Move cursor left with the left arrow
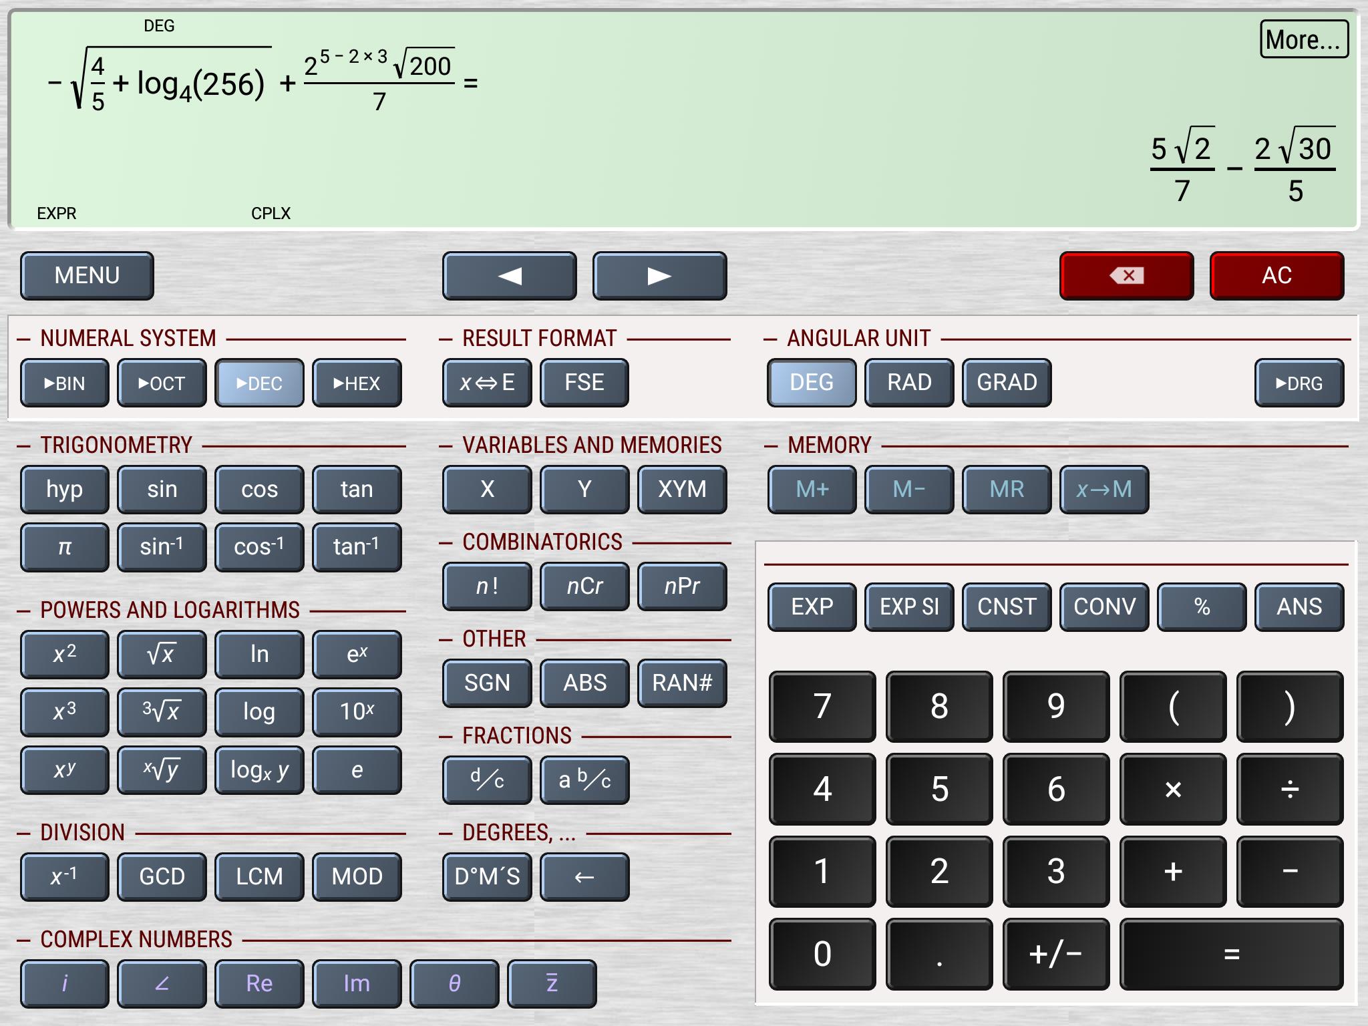1368x1026 pixels. click(x=509, y=276)
